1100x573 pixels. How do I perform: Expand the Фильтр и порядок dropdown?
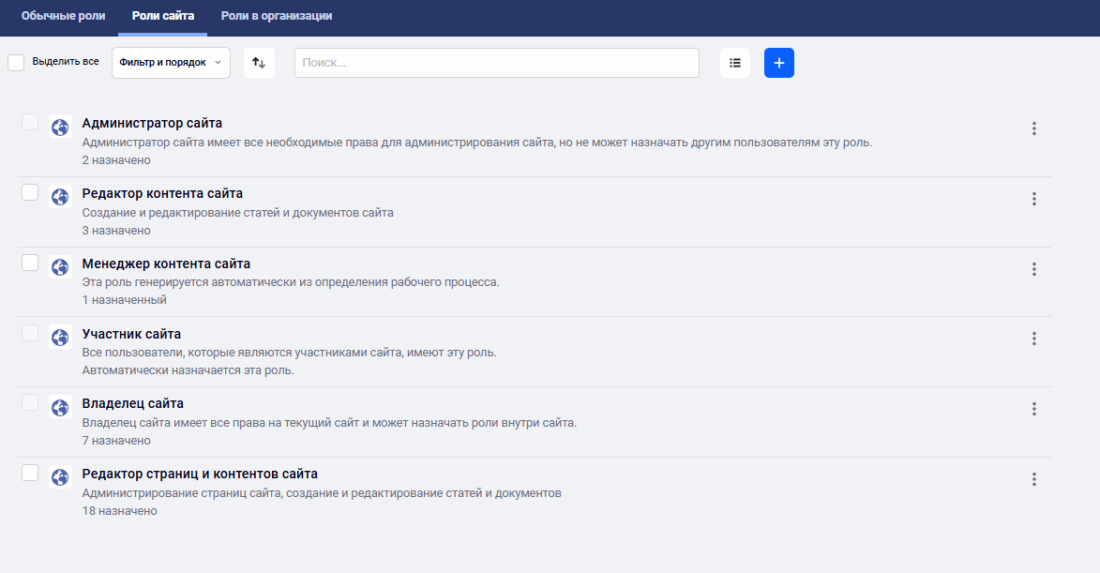point(172,63)
